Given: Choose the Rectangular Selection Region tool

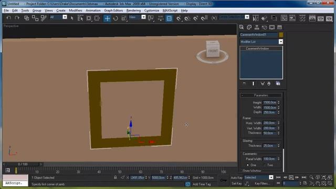Looking at the screenshot, I should [89, 18].
